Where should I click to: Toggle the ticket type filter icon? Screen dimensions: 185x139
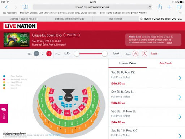point(135,54)
